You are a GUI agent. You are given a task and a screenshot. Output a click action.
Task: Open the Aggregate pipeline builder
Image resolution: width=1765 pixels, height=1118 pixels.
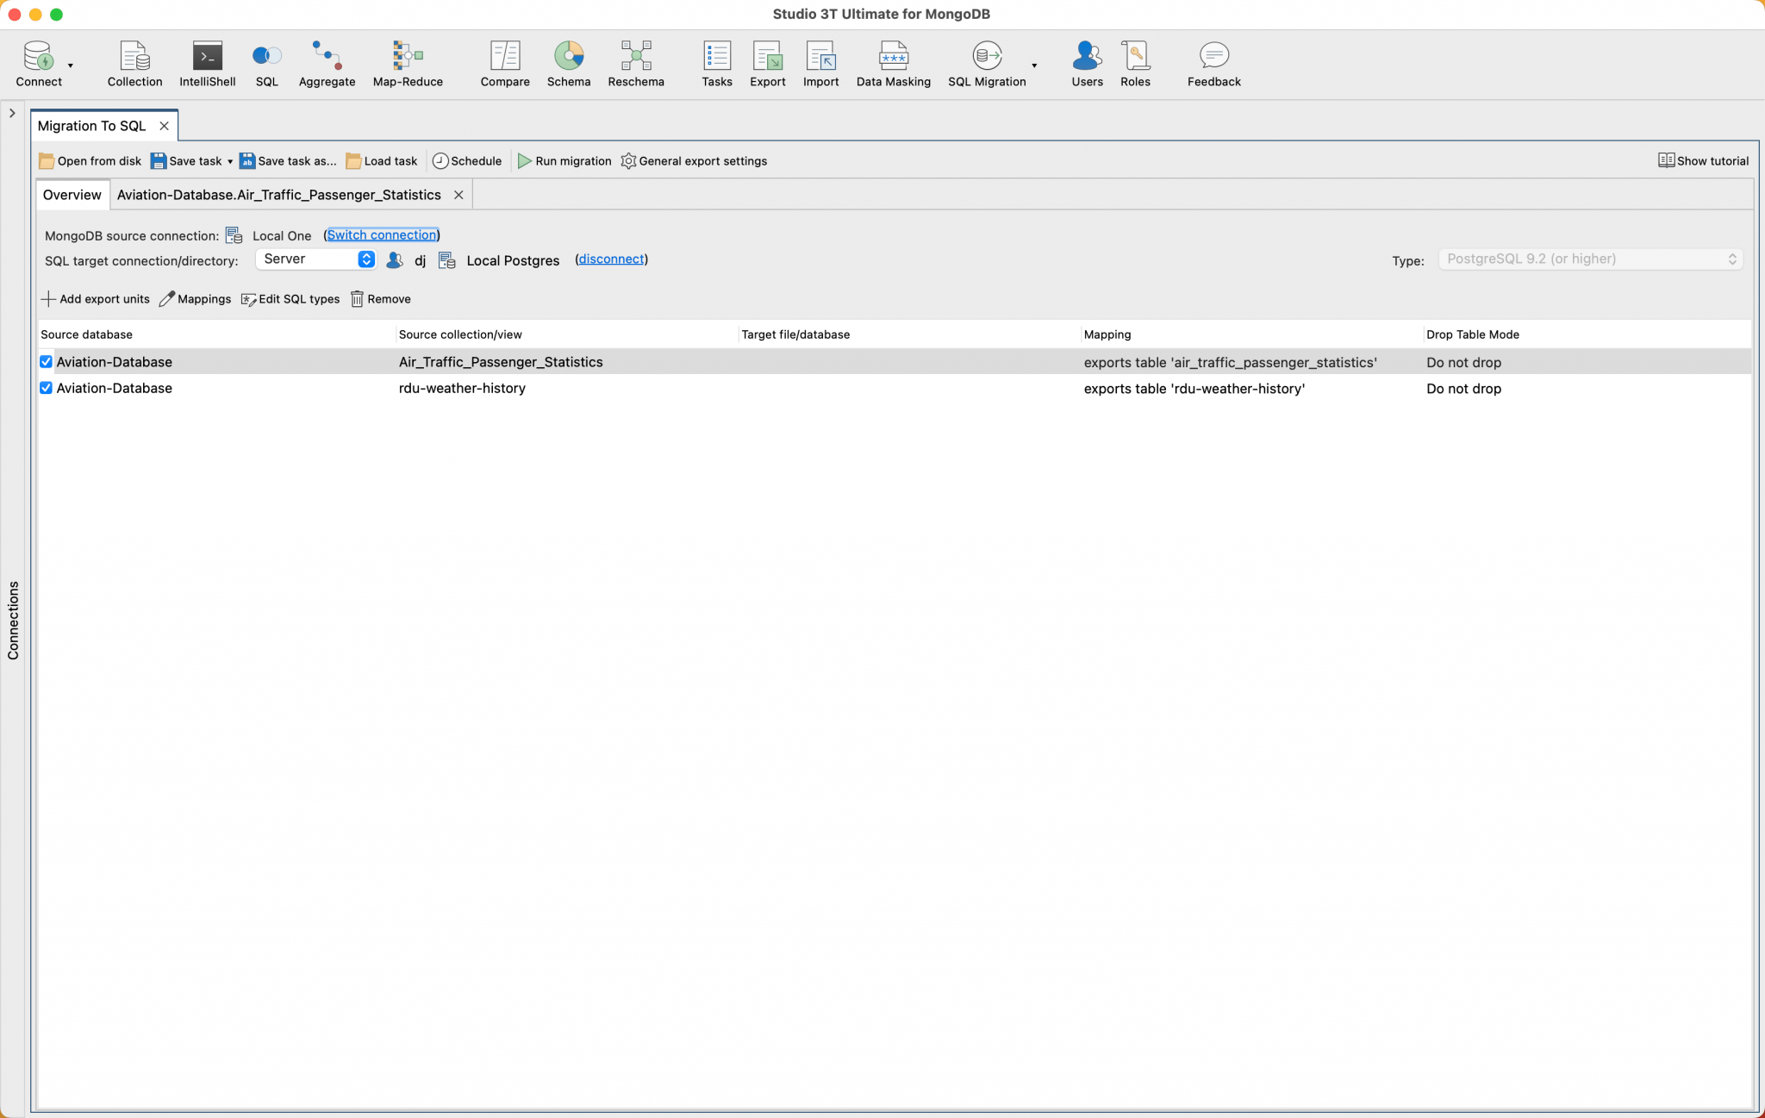[x=326, y=63]
